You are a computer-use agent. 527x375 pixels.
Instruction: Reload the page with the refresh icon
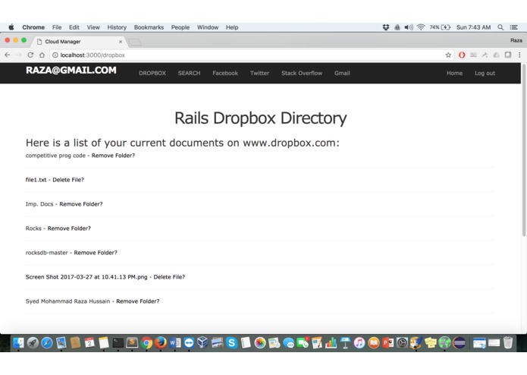pyautogui.click(x=30, y=55)
